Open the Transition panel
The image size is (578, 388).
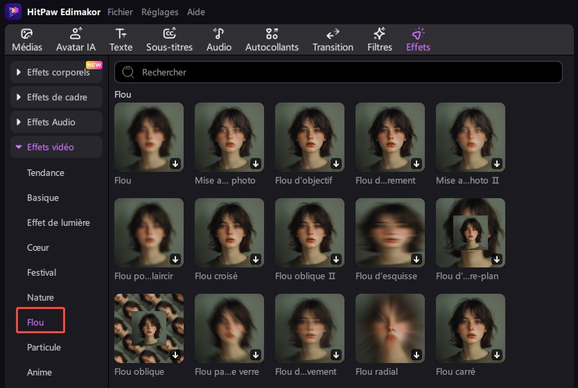(x=333, y=39)
